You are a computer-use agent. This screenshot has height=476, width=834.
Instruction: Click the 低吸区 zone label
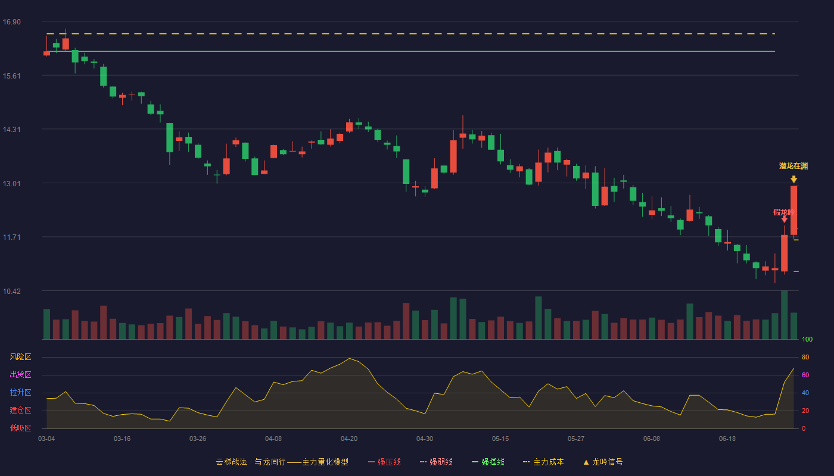pos(20,428)
